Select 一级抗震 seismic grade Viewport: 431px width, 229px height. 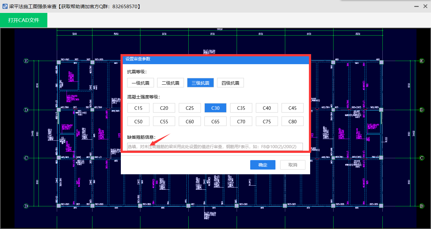tap(140, 83)
